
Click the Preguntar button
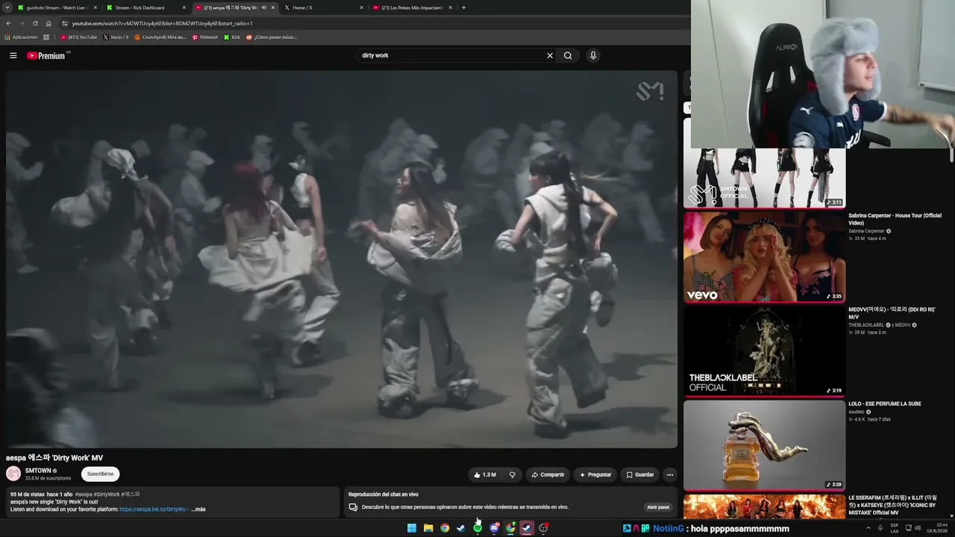[595, 474]
